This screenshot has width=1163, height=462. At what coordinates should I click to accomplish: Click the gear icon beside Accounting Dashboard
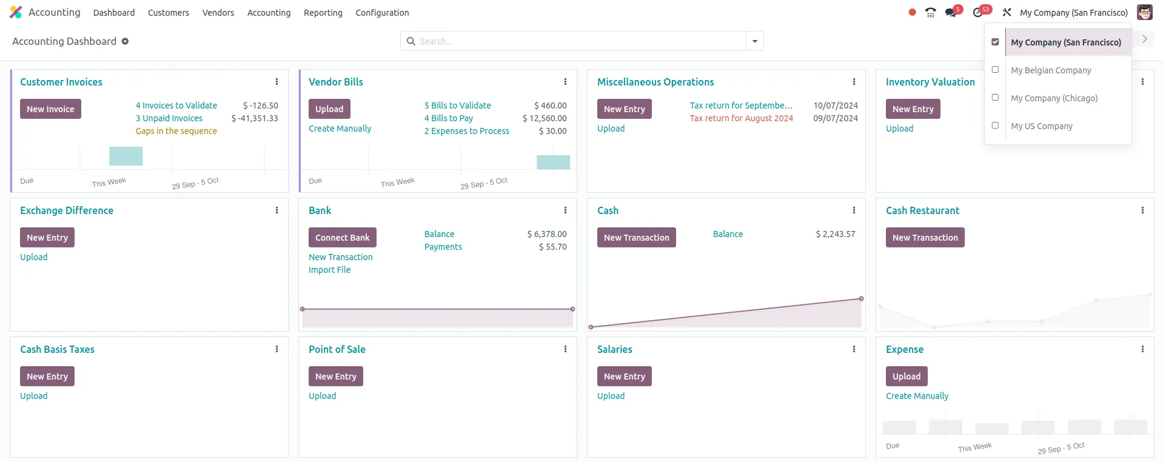click(125, 41)
